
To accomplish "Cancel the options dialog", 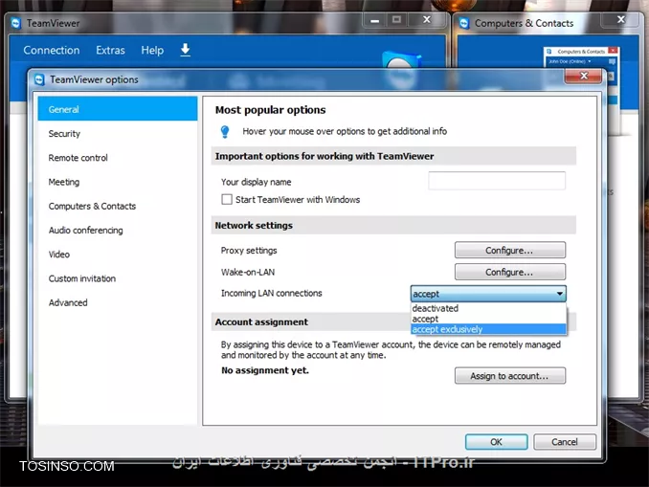I will point(565,442).
